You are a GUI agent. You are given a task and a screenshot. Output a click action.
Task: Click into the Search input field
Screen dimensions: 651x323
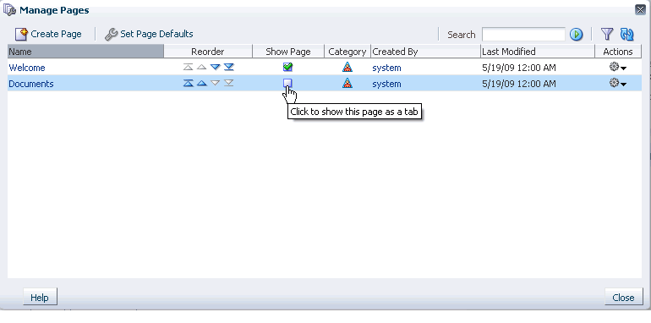click(523, 35)
